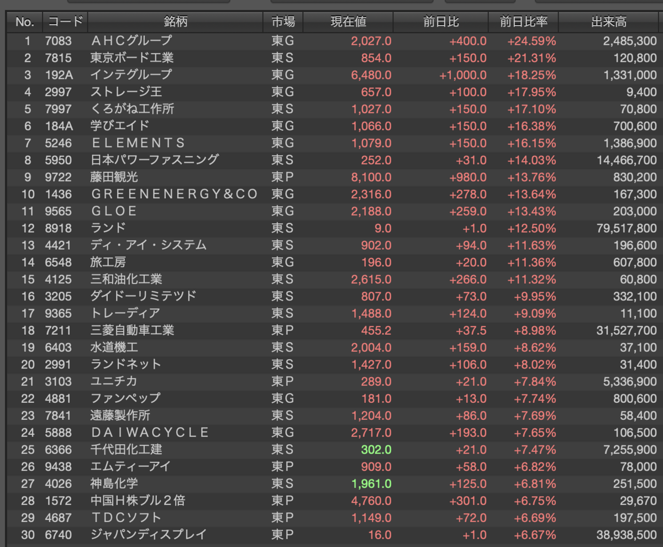The height and width of the screenshot is (547, 663).
Task: Select 東京ボード工業 stock name
Action: pyautogui.click(x=132, y=58)
